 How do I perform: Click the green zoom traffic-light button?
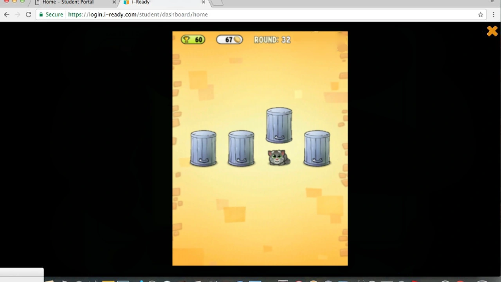click(22, 2)
